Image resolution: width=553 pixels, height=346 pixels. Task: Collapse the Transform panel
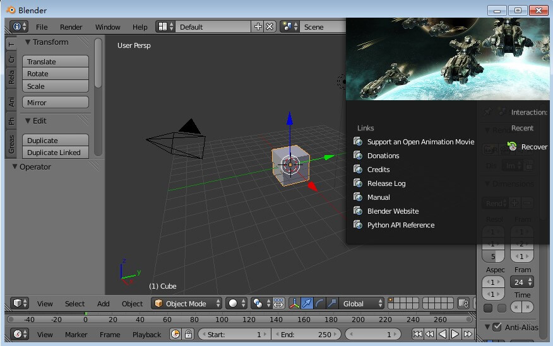click(28, 42)
